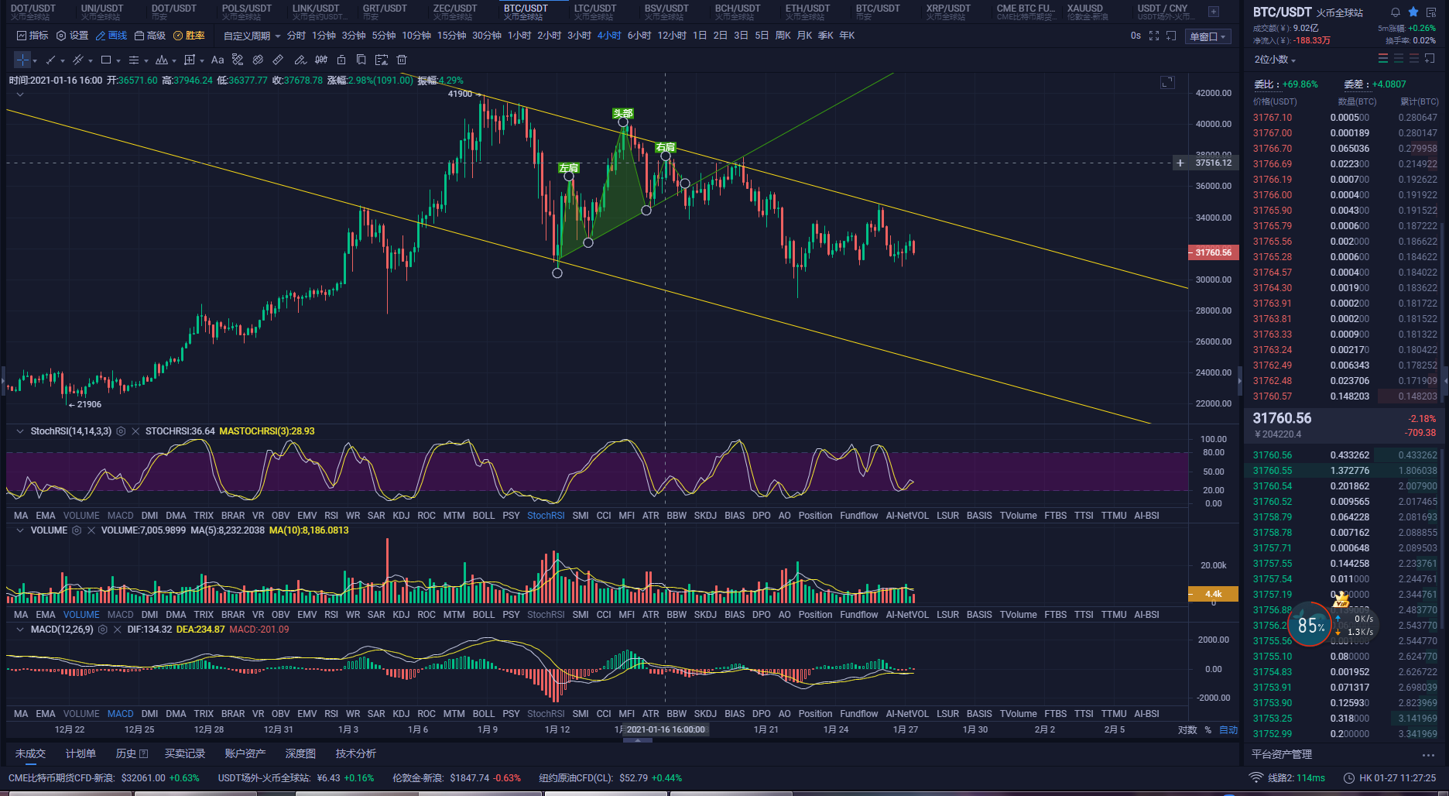The width and height of the screenshot is (1449, 796).
Task: Select the crosshair cursor tool
Action: click(22, 60)
